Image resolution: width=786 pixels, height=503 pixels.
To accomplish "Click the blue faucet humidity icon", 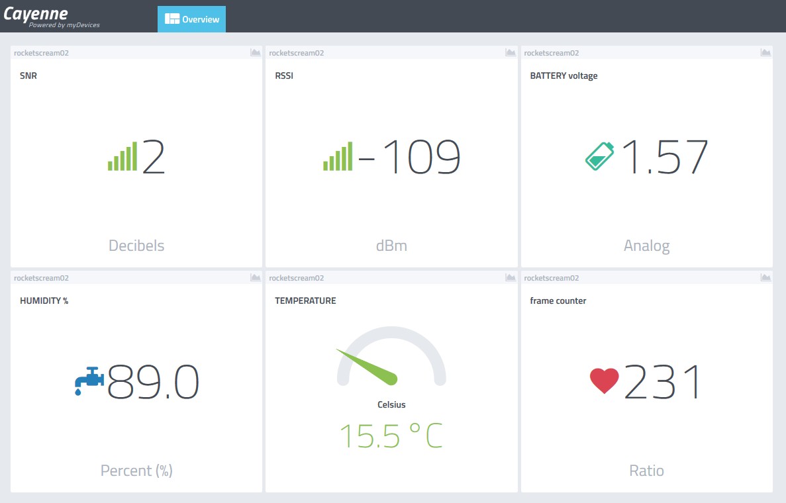I will (x=89, y=381).
